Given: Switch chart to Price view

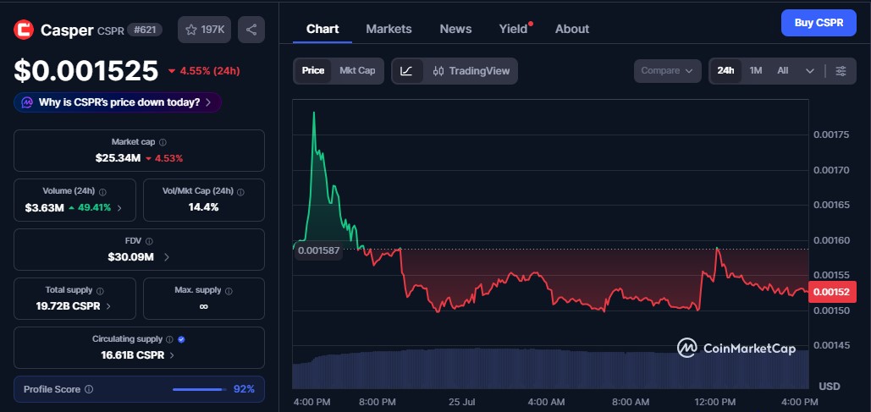Looking at the screenshot, I should point(312,71).
